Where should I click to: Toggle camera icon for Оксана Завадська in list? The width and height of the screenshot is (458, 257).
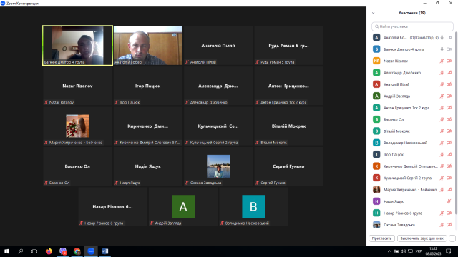coord(449,225)
